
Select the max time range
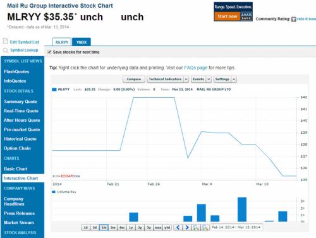click(158, 227)
